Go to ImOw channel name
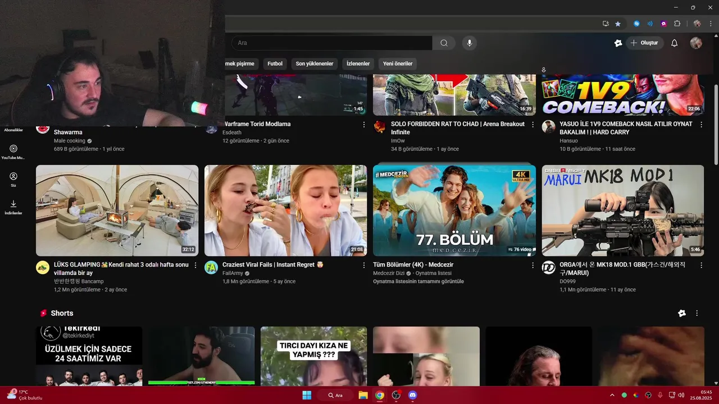Image resolution: width=719 pixels, height=404 pixels. click(398, 141)
